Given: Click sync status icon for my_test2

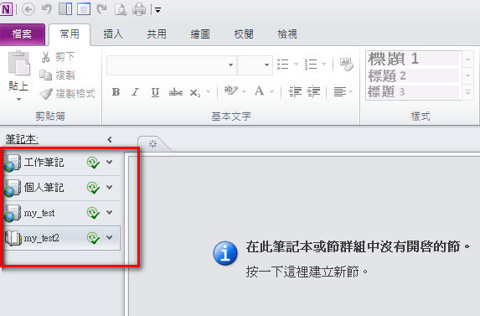Looking at the screenshot, I should click(93, 238).
